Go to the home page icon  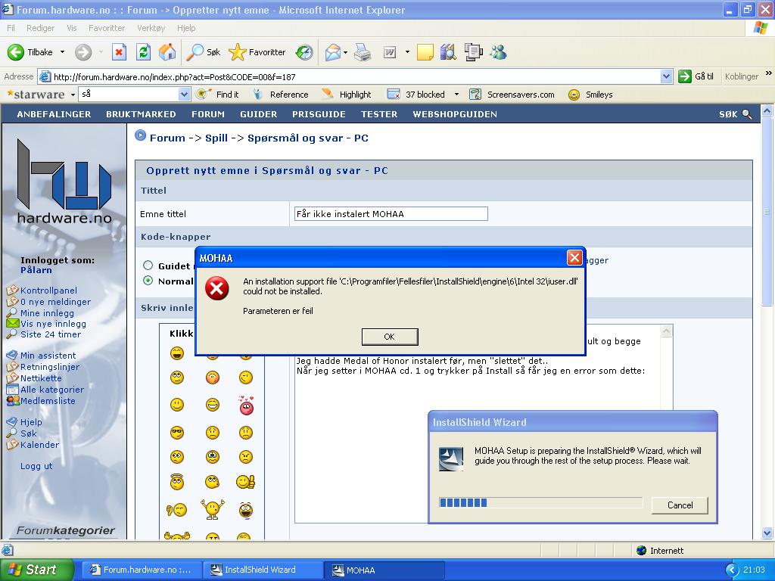click(x=167, y=52)
